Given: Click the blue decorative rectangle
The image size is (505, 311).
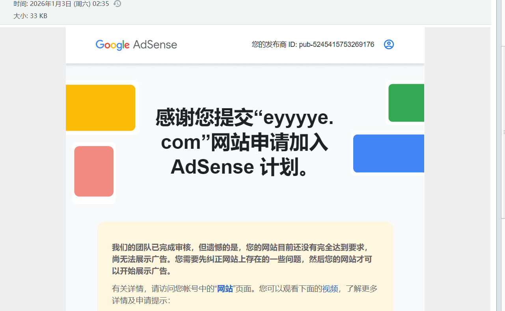Looking at the screenshot, I should (x=388, y=154).
